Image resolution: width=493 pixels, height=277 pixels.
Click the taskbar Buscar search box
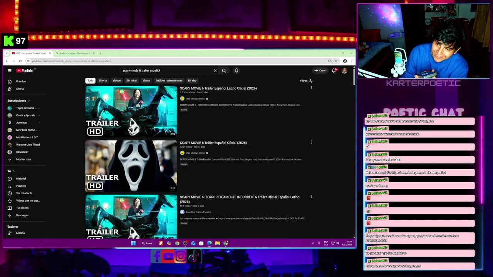[148, 243]
